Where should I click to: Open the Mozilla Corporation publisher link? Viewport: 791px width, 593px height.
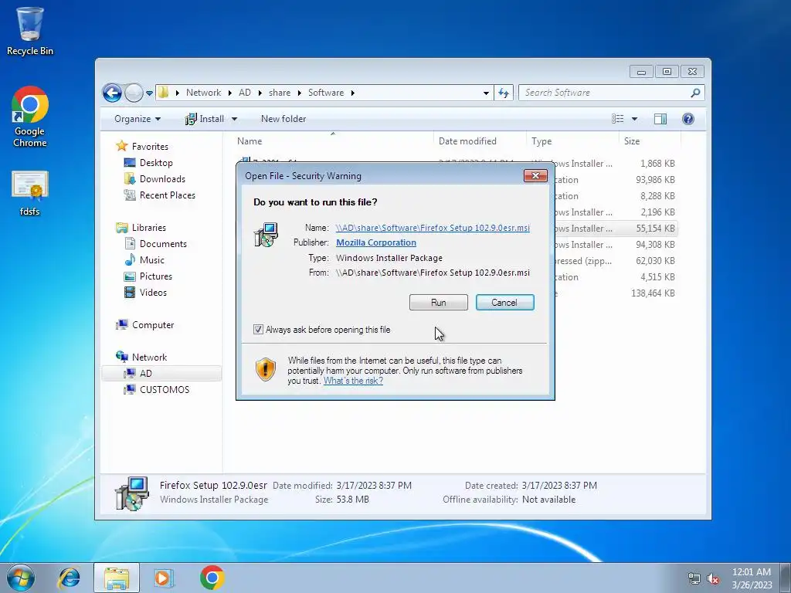[376, 242]
